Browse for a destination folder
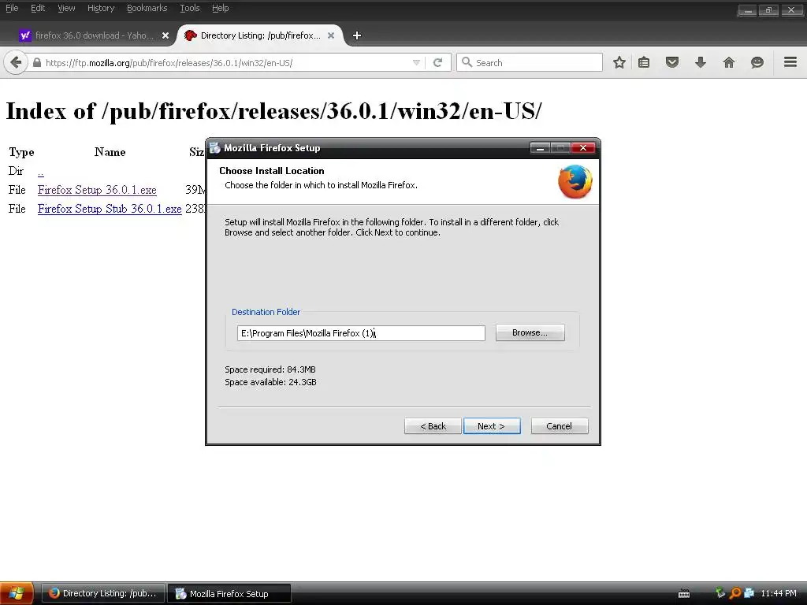The width and height of the screenshot is (807, 605). (x=530, y=332)
